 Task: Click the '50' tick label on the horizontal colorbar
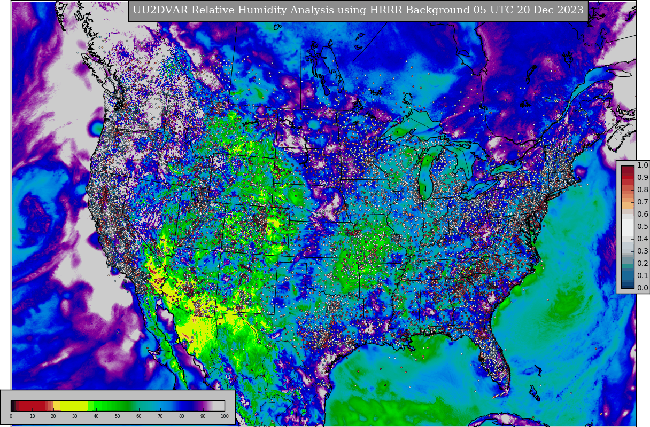pyautogui.click(x=118, y=416)
